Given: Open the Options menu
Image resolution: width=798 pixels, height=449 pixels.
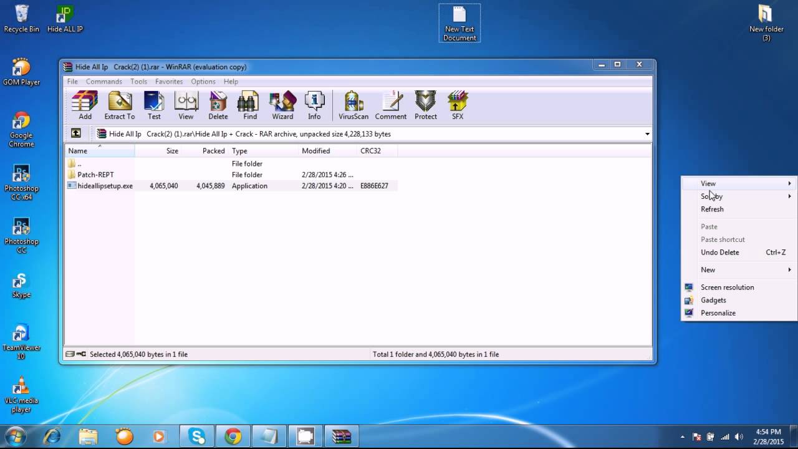Looking at the screenshot, I should (203, 82).
